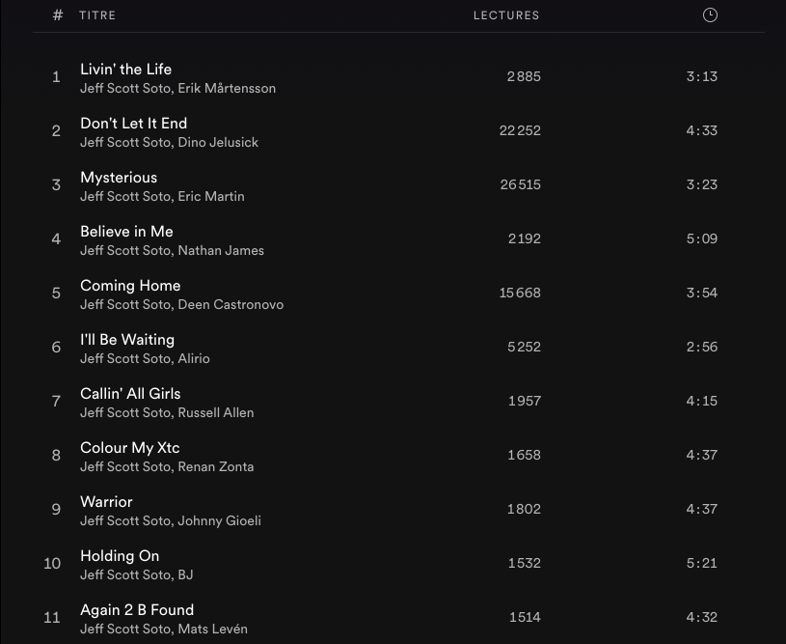Go to artist Russell Allen

coord(216,413)
